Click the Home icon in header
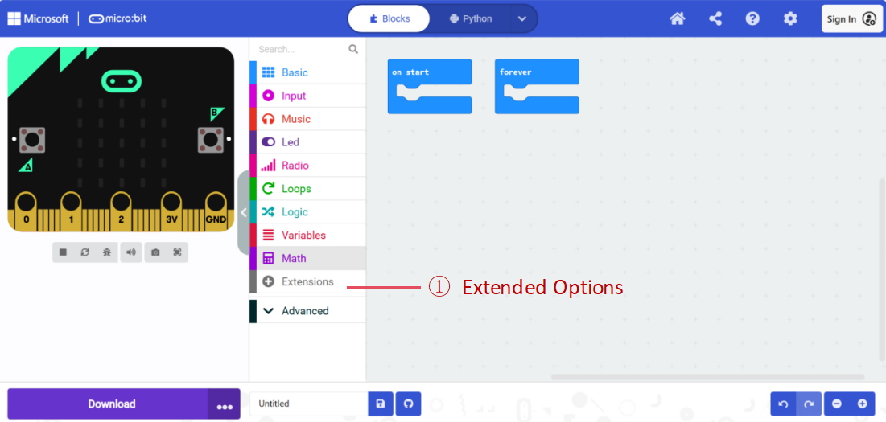 click(x=678, y=18)
